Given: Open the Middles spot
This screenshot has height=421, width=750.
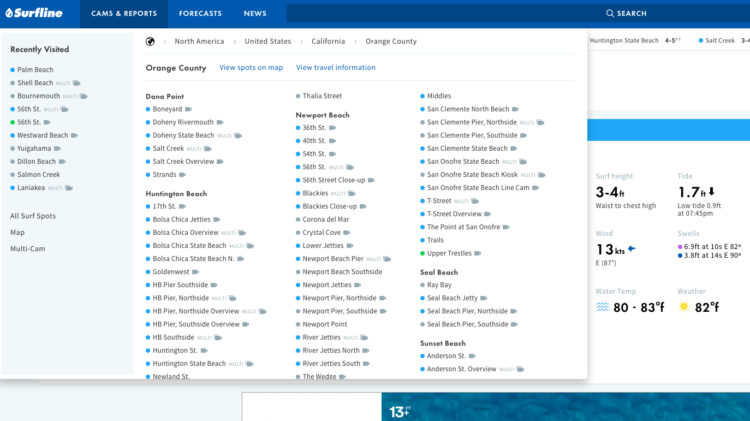Looking at the screenshot, I should (439, 96).
